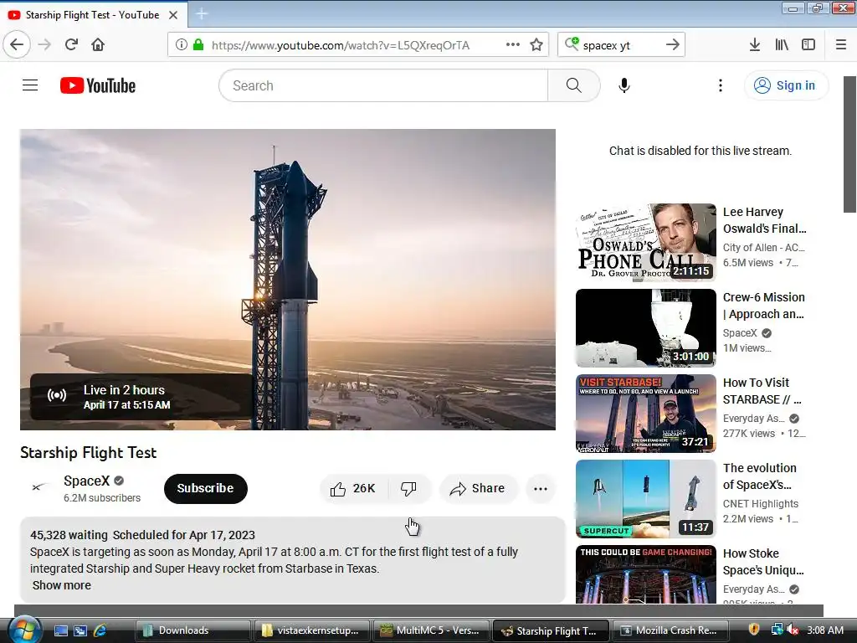Click the YouTube search magnifier button
This screenshot has height=643, width=857.
pyautogui.click(x=573, y=85)
